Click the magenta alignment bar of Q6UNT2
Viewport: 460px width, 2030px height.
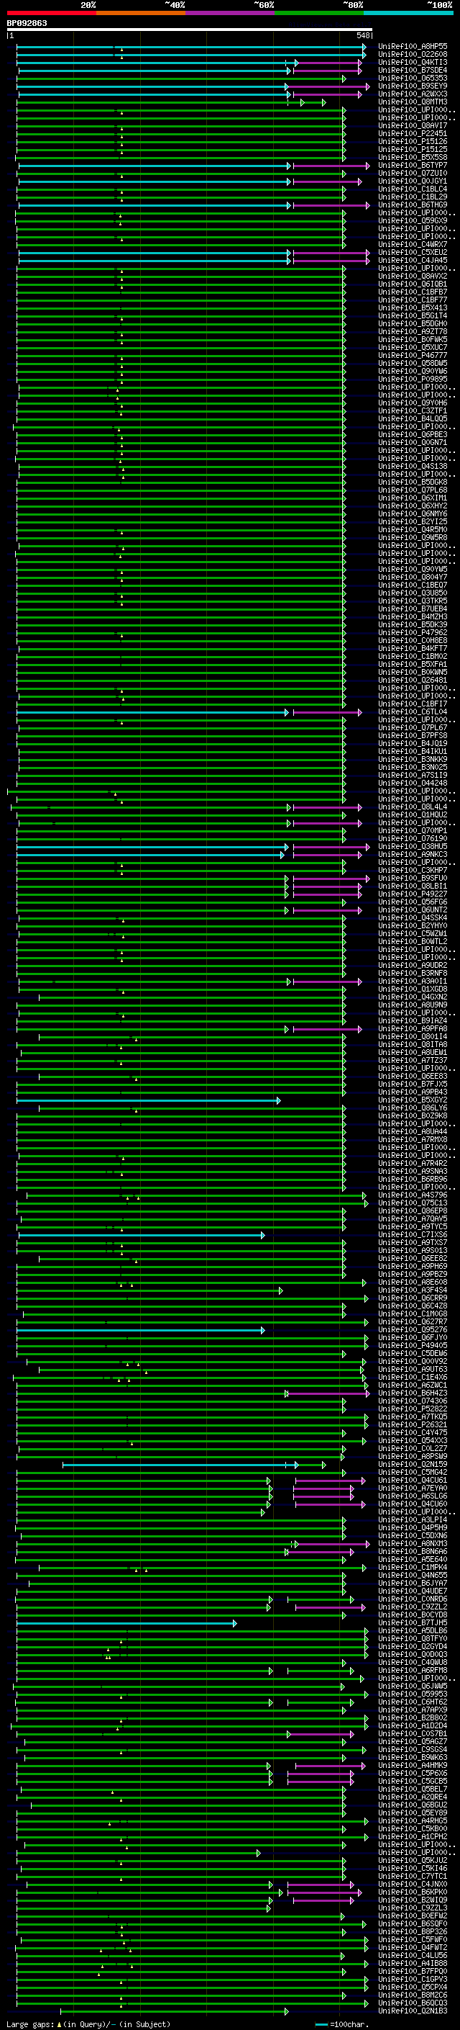326,910
